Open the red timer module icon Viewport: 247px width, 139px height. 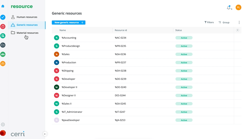tap(3, 27)
